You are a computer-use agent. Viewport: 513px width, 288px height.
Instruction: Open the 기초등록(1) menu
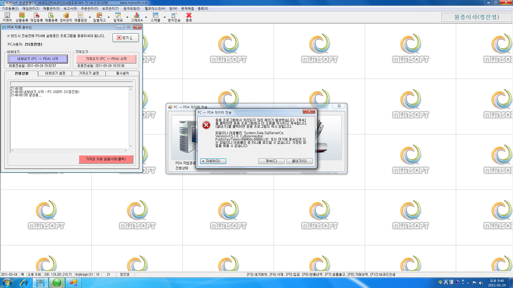pyautogui.click(x=10, y=9)
